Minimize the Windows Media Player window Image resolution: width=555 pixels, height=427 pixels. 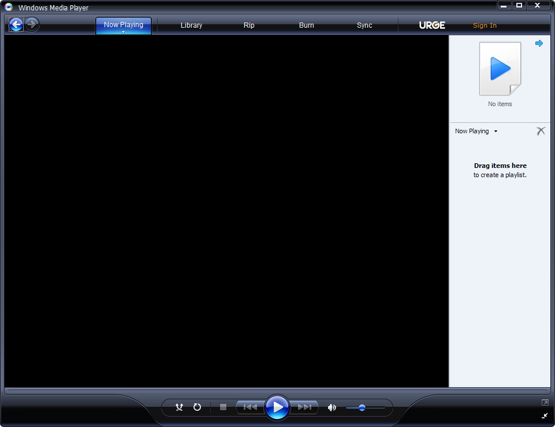point(504,5)
